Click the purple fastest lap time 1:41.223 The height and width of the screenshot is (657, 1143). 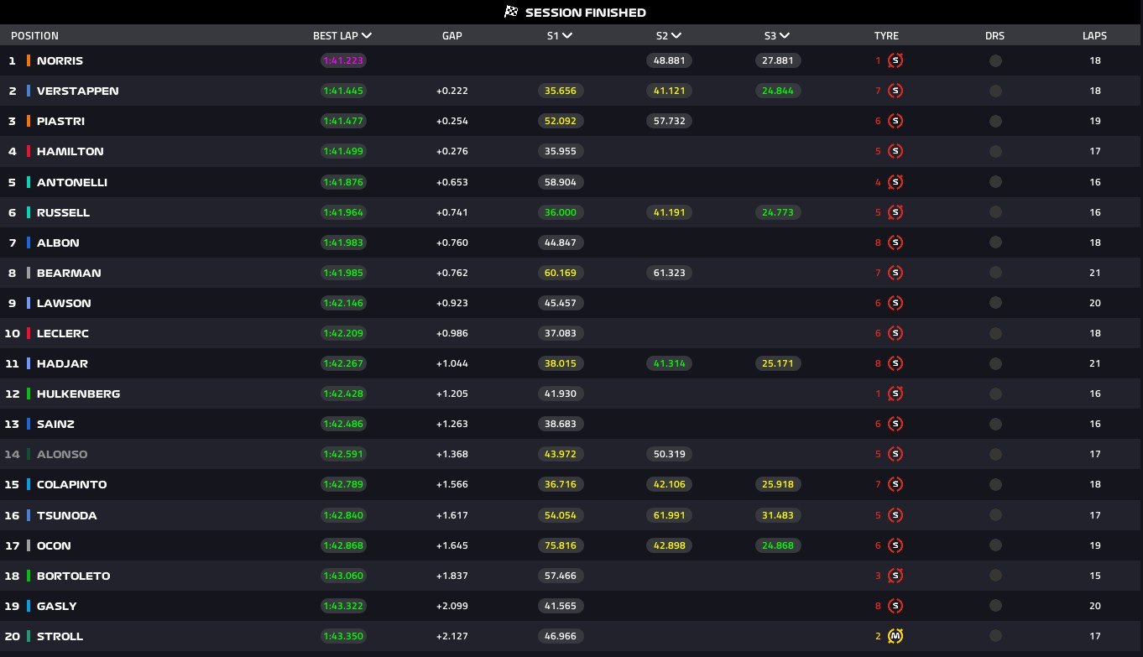(343, 60)
